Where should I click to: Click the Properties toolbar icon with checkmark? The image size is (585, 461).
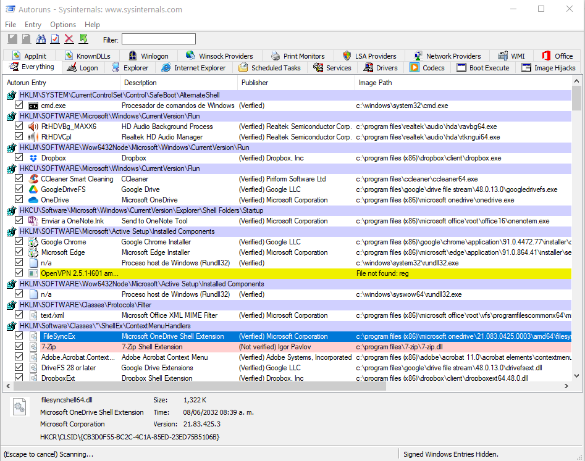(x=55, y=39)
